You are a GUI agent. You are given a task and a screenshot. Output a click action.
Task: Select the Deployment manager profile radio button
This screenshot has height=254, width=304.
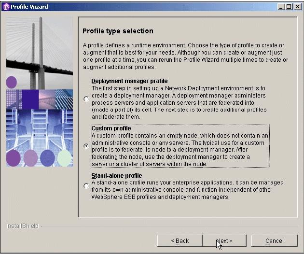(86, 99)
